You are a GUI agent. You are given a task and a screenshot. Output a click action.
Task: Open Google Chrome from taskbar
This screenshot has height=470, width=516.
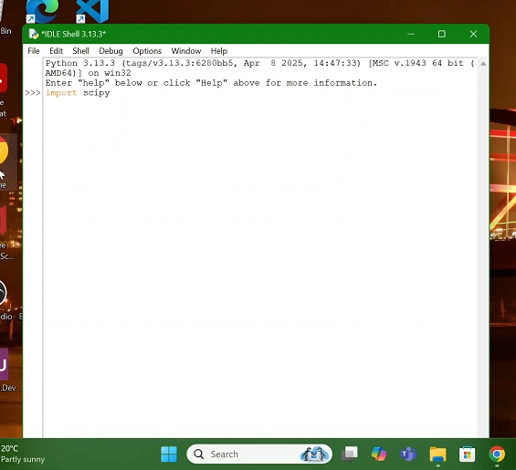497,454
